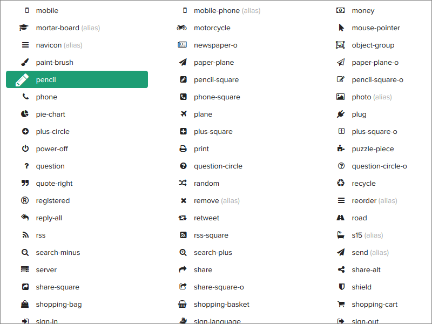Screen dimensions: 432x324
Task: Open the mortar-board alias link
Action: [x=67, y=28]
